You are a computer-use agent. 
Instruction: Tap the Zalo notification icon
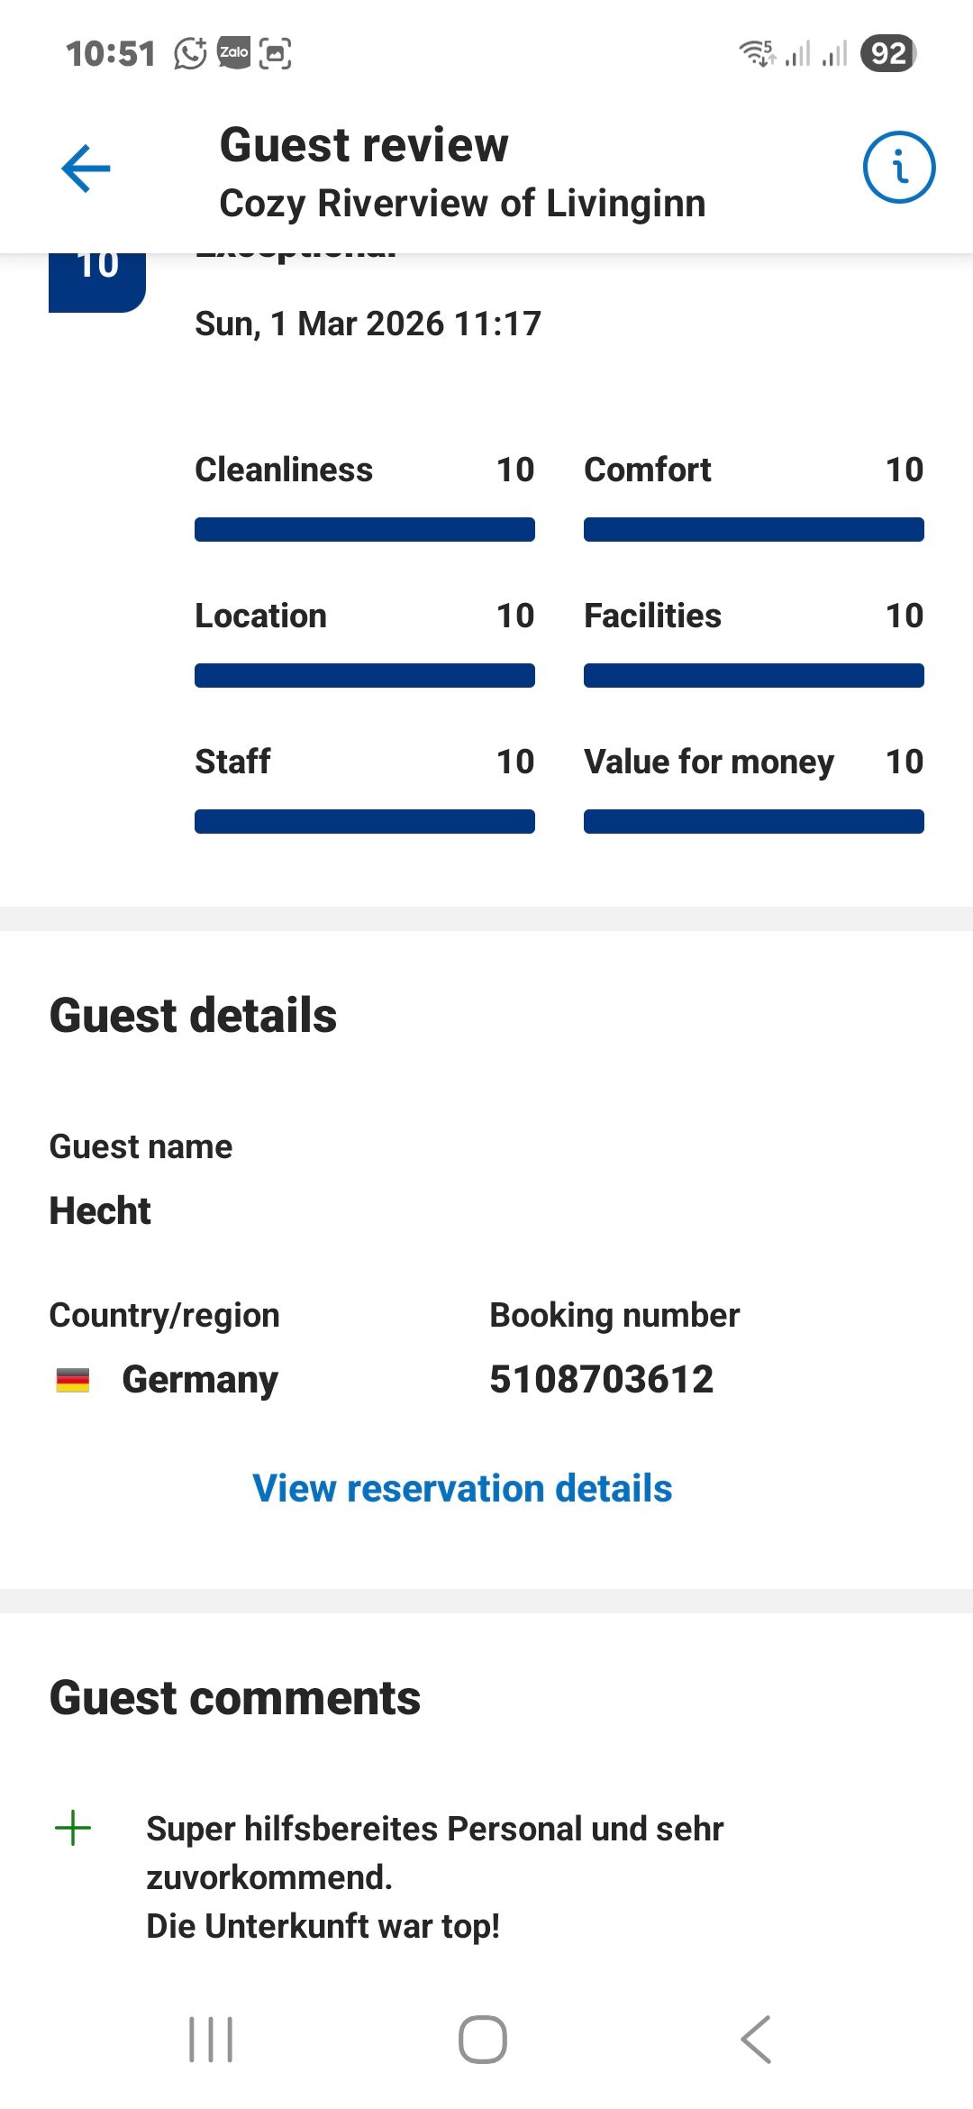click(x=234, y=53)
